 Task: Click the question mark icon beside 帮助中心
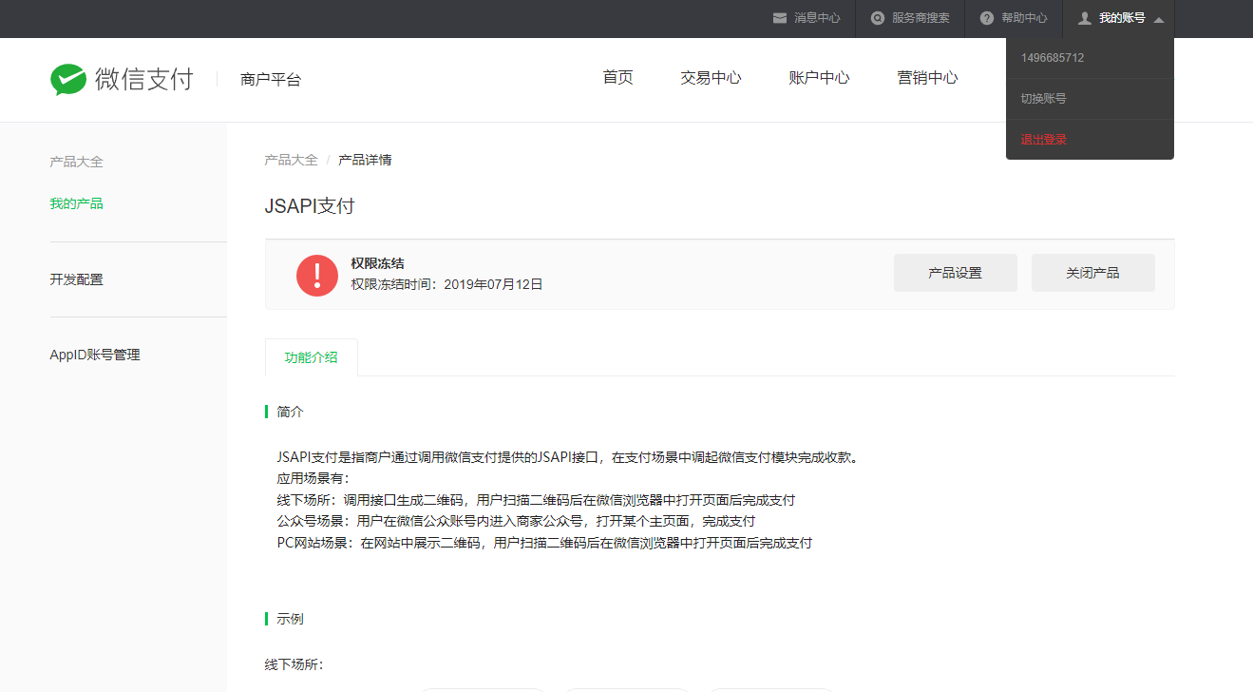point(987,18)
